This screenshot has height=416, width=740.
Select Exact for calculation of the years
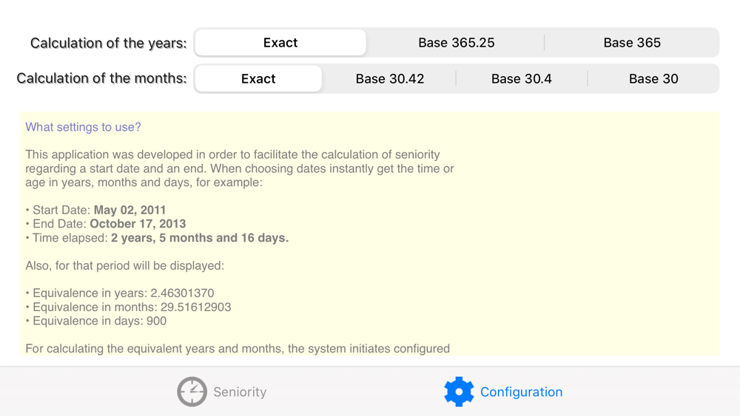pos(280,42)
